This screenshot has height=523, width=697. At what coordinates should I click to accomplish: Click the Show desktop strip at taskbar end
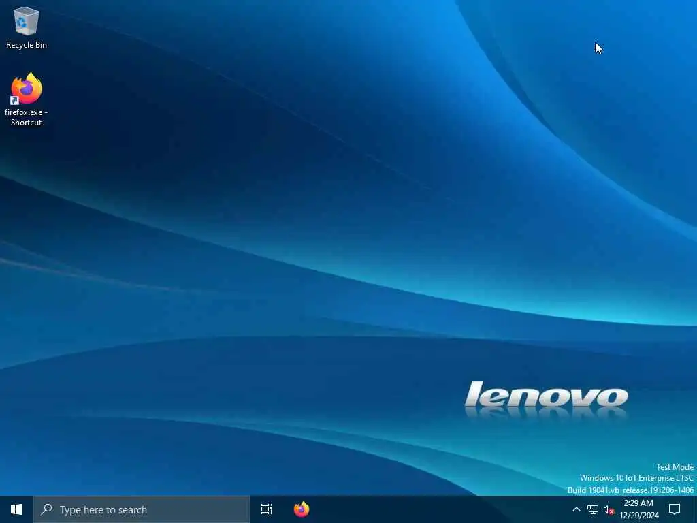[x=695, y=509]
